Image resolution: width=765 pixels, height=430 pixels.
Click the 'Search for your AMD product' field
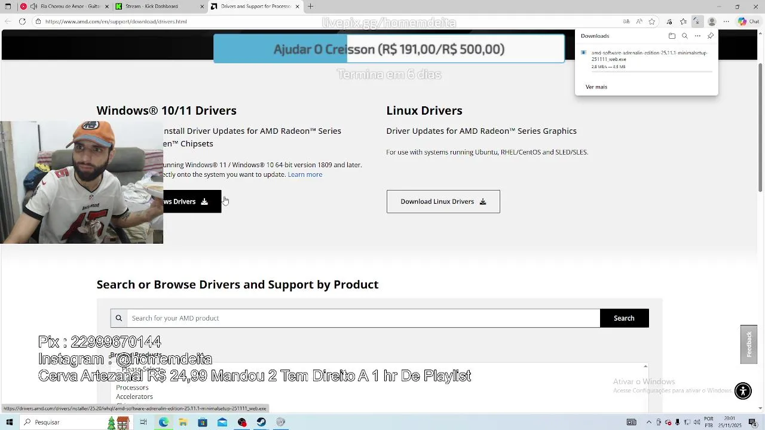363,318
